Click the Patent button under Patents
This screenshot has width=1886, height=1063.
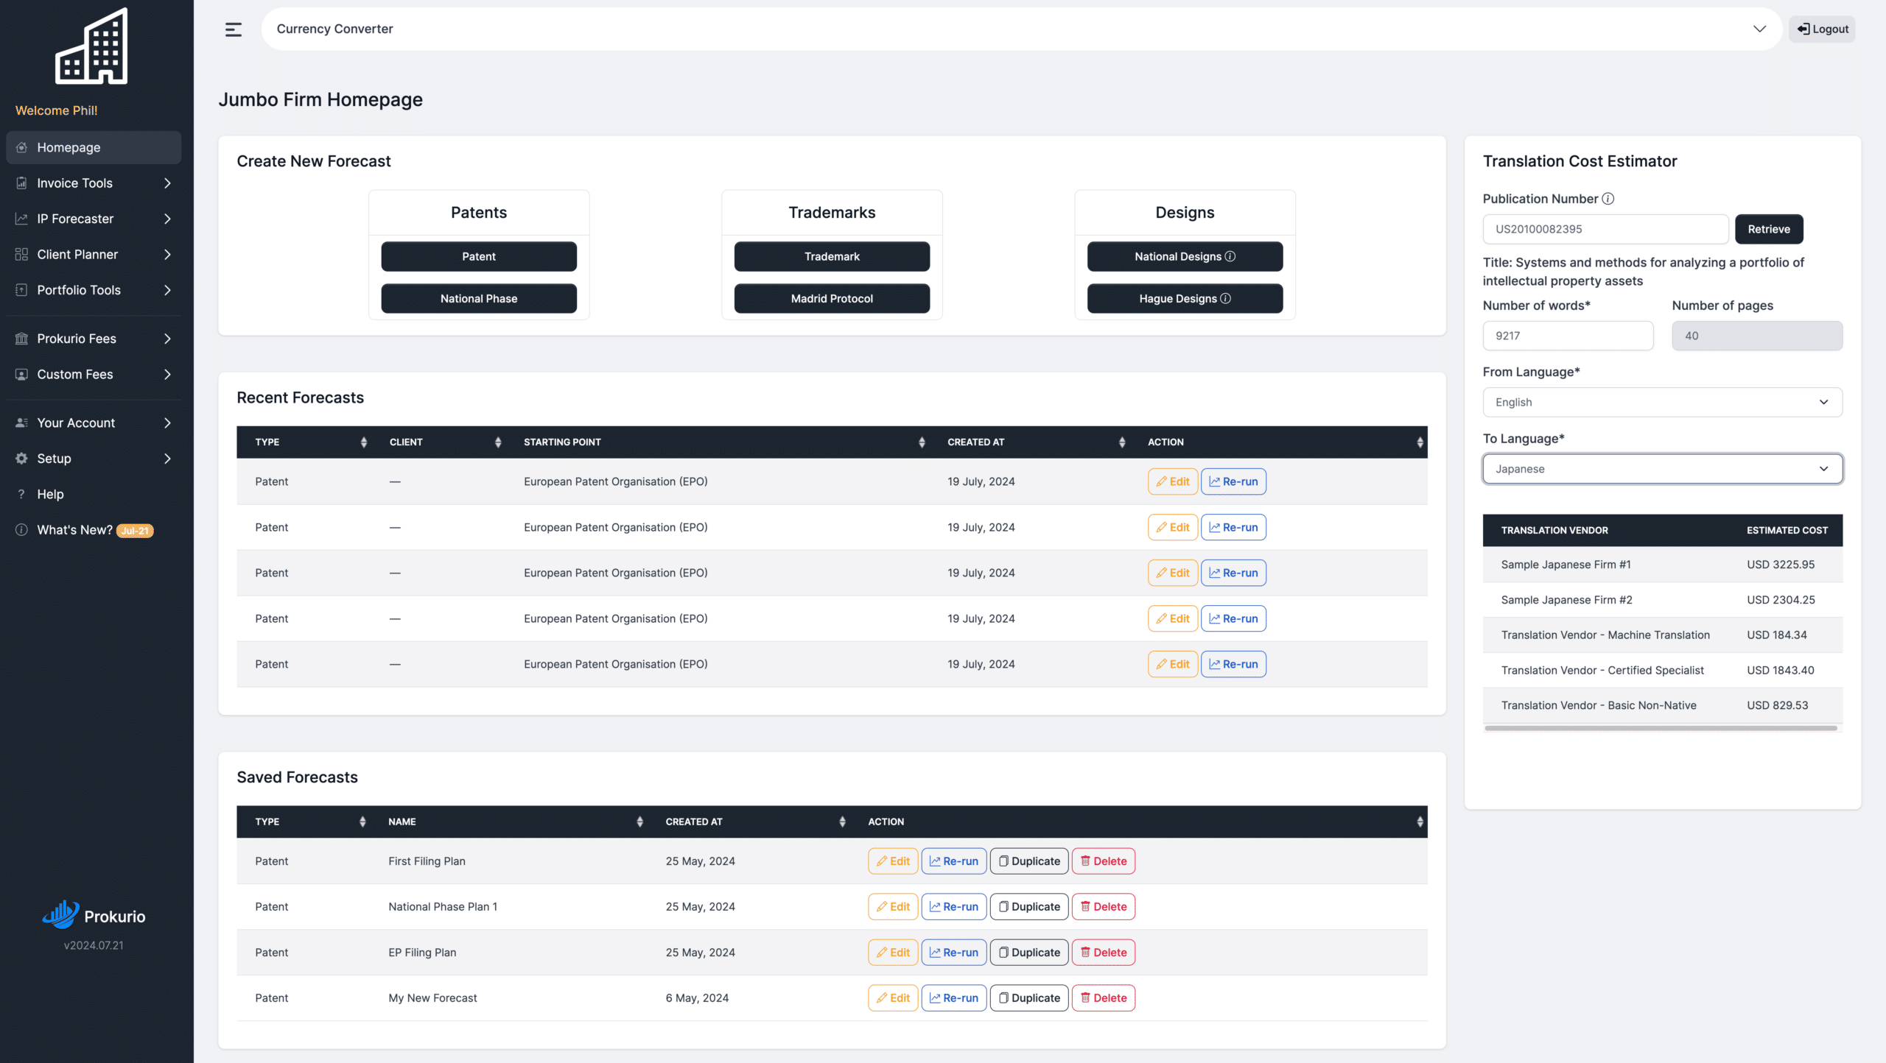pyautogui.click(x=479, y=256)
